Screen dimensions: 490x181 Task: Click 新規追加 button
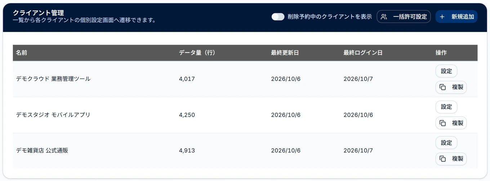click(x=456, y=17)
